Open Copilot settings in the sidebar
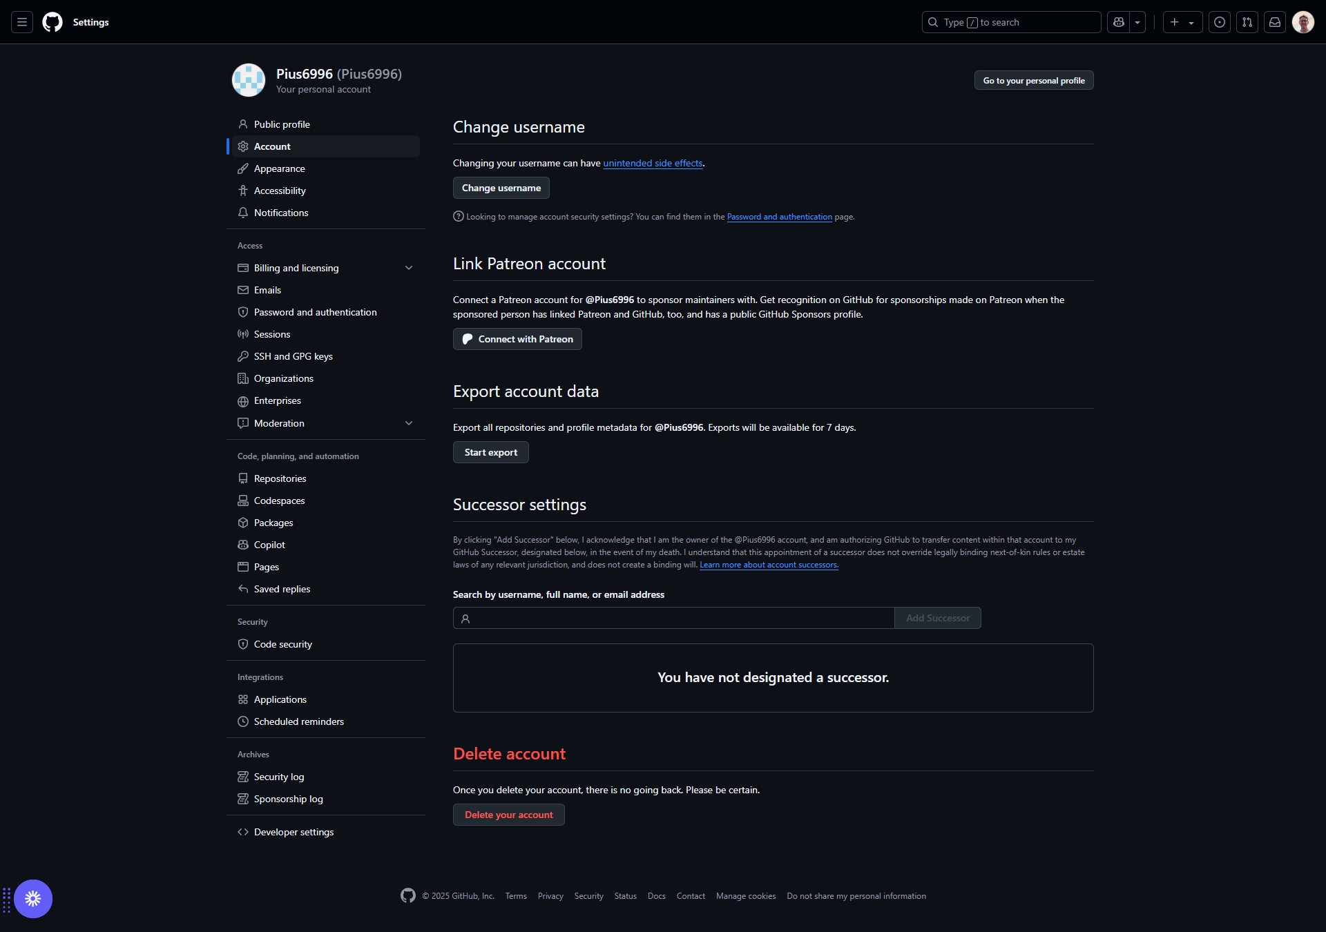The height and width of the screenshot is (932, 1326). (x=326, y=545)
